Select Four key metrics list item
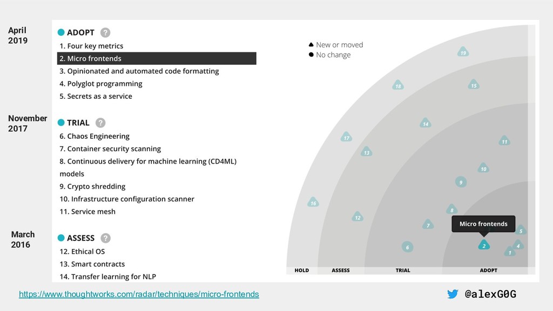The height and width of the screenshot is (311, 553). (x=91, y=46)
